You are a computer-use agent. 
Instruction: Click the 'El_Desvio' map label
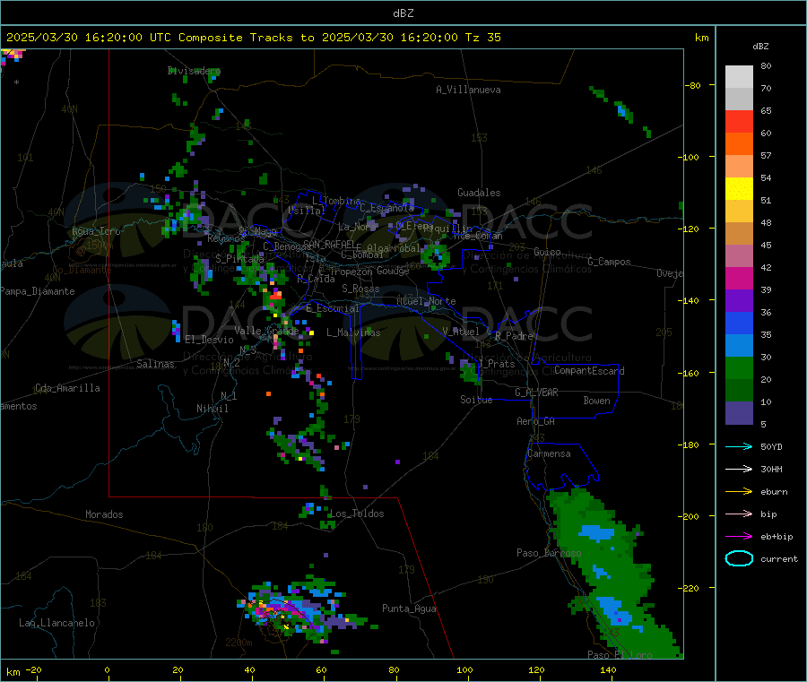click(x=209, y=340)
